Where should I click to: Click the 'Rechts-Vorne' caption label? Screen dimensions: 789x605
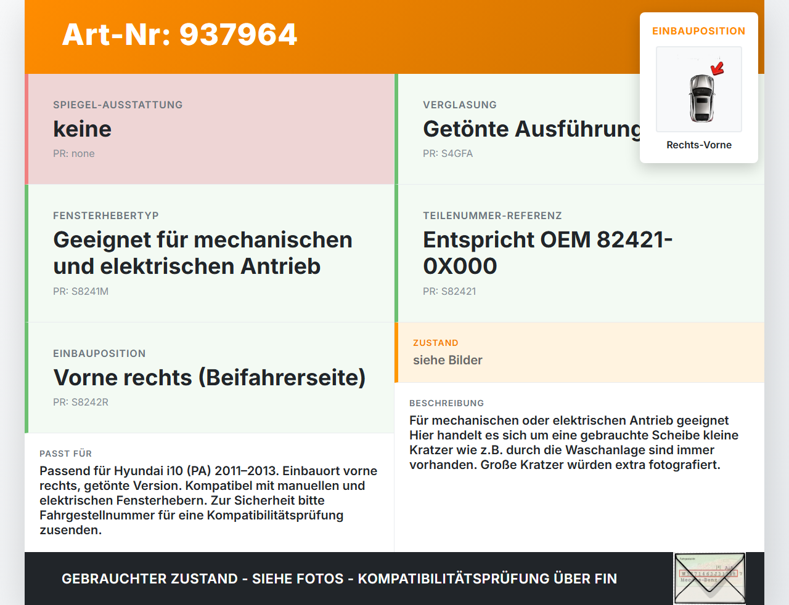(699, 145)
